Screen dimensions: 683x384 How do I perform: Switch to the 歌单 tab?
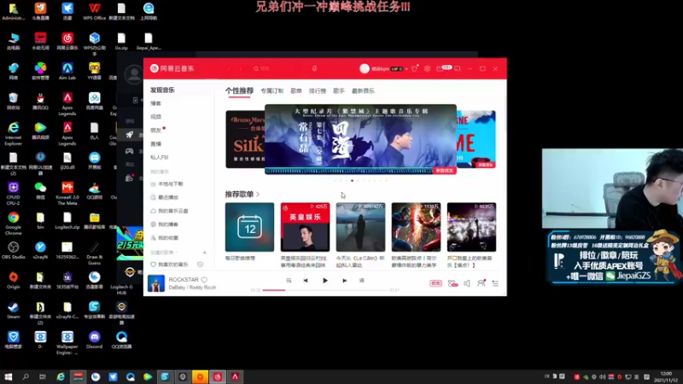296,90
